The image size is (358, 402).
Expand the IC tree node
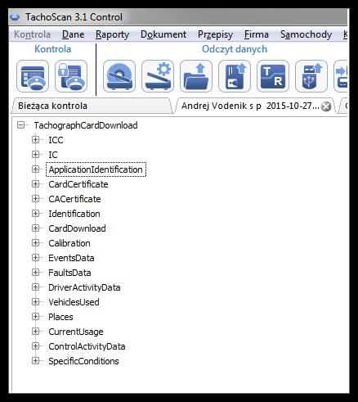tap(35, 155)
